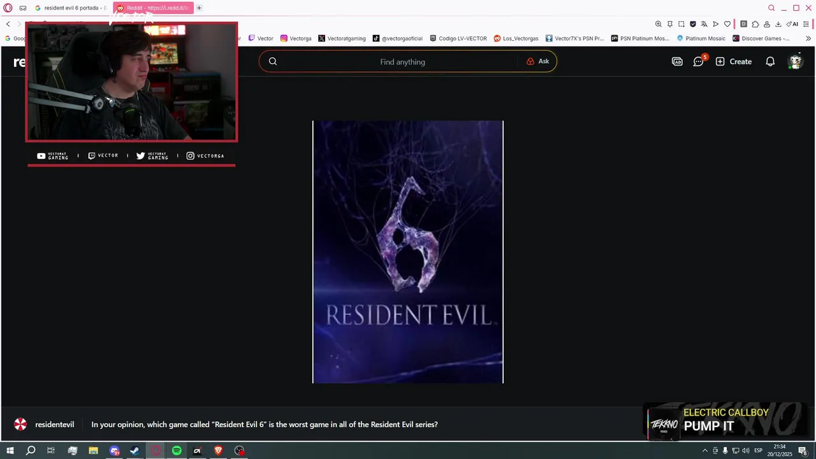Go back to previous page
Image resolution: width=816 pixels, height=459 pixels.
(x=8, y=24)
